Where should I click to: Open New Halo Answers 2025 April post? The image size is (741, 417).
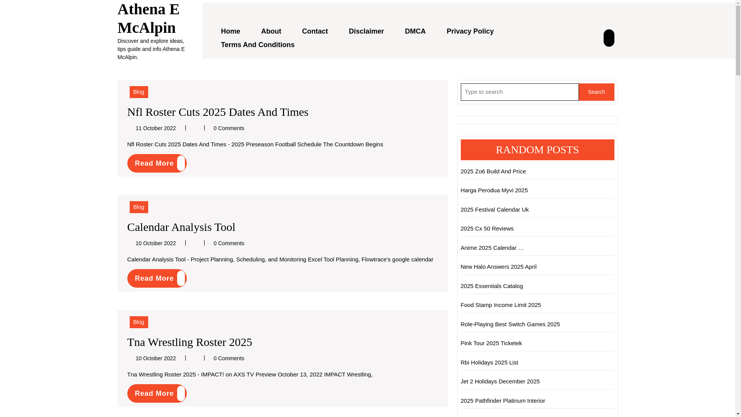[x=499, y=267]
